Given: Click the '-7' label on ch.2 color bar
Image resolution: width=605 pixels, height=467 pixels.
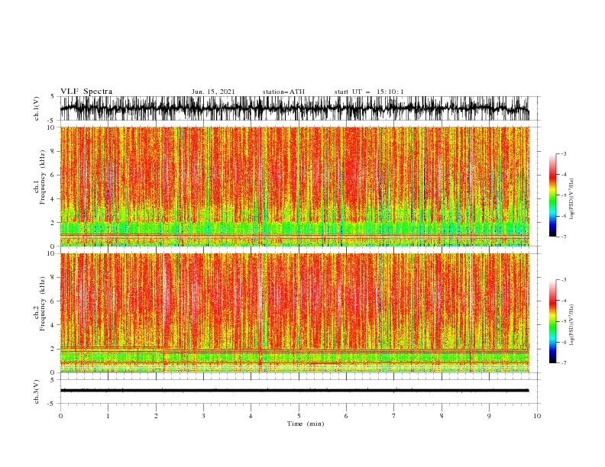Looking at the screenshot, I should pos(563,362).
